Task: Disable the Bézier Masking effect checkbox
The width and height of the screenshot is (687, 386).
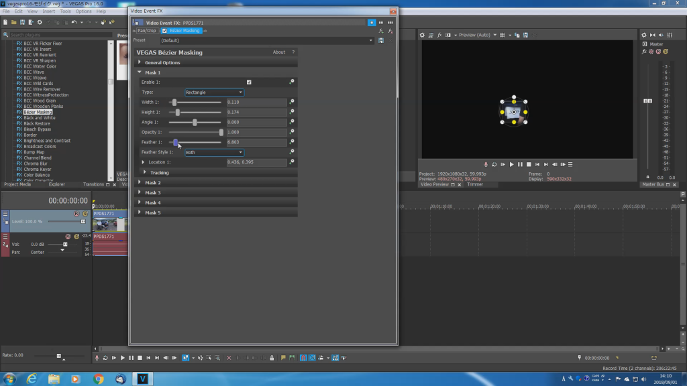Action: click(165, 31)
